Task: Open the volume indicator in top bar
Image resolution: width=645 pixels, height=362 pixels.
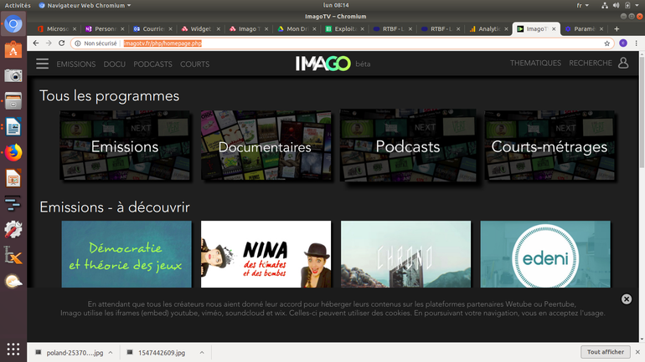Action: 616,5
